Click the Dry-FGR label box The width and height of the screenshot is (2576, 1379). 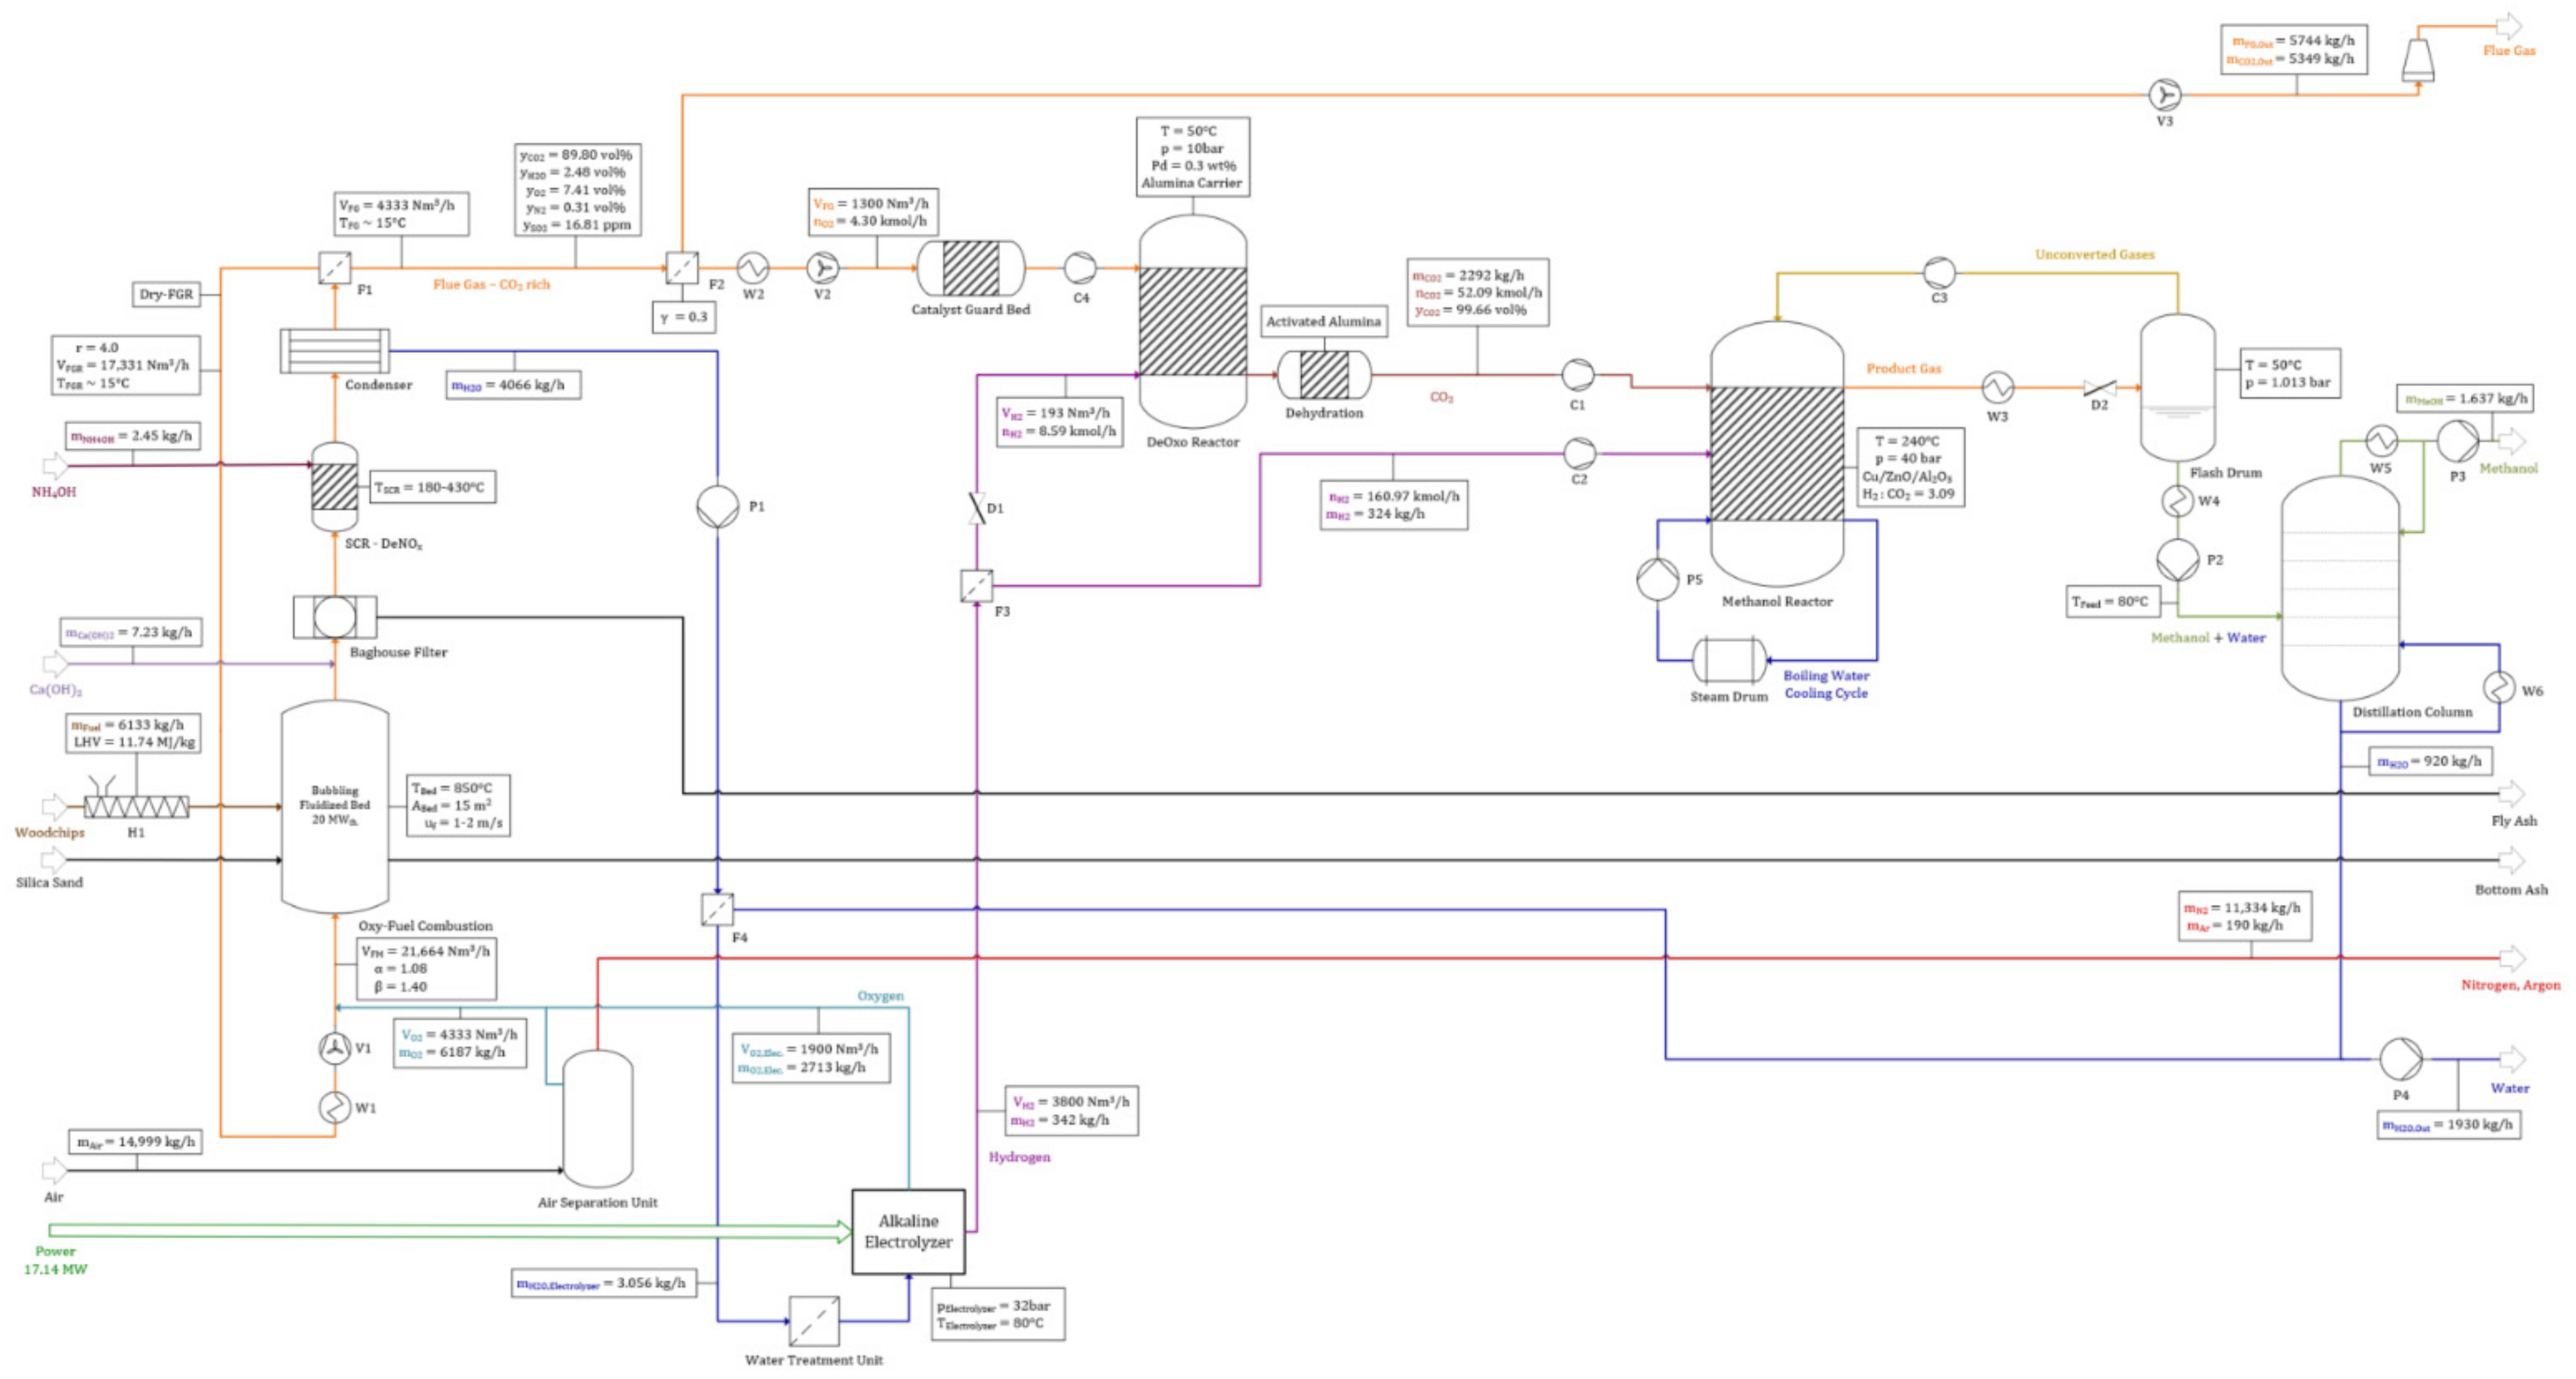coord(166,294)
